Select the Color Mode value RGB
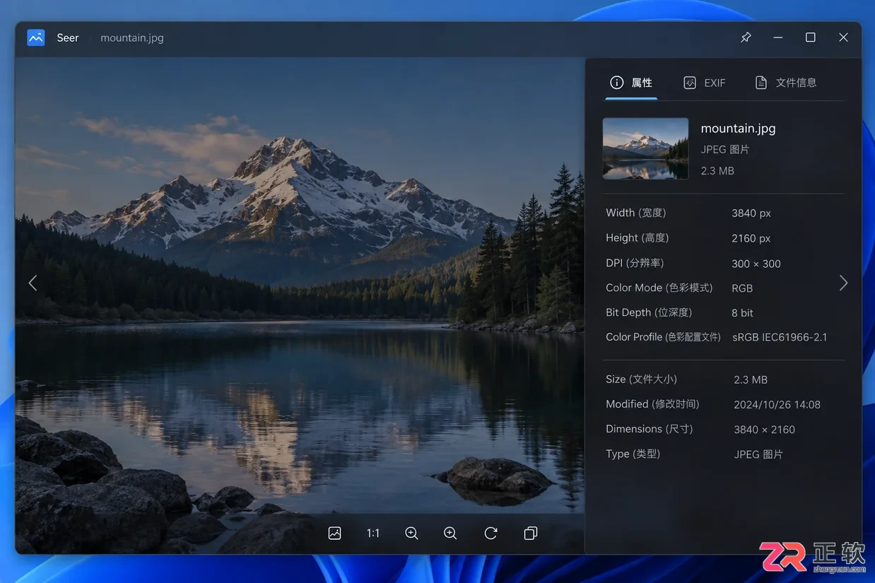The width and height of the screenshot is (875, 583). (742, 288)
